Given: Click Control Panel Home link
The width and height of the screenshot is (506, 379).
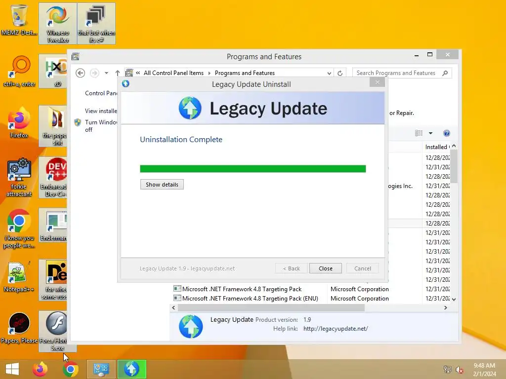Looking at the screenshot, I should pyautogui.click(x=101, y=93).
